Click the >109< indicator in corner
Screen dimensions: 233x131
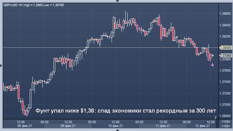[x=225, y=126]
